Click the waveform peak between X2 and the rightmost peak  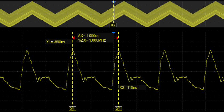[x=164, y=51]
